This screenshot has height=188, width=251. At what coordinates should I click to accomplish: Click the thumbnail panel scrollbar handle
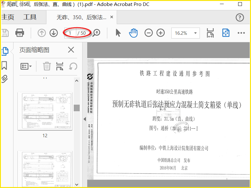point(77,108)
